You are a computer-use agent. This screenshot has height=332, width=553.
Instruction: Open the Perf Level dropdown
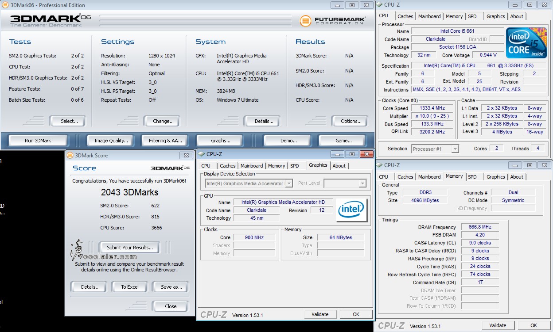click(345, 183)
